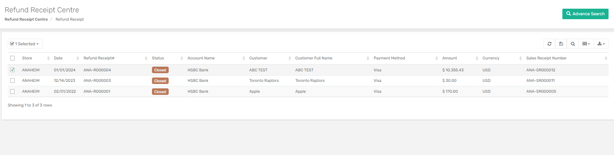614x155 pixels.
Task: Toggle the select-all checkbox in header
Action: (12, 58)
